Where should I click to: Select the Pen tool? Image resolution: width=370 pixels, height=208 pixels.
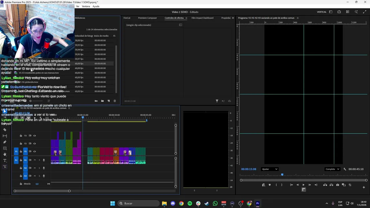coord(5,142)
